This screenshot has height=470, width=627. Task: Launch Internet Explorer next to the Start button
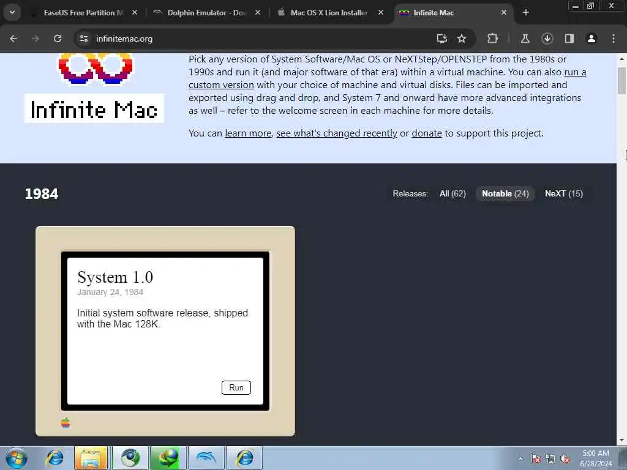click(54, 458)
